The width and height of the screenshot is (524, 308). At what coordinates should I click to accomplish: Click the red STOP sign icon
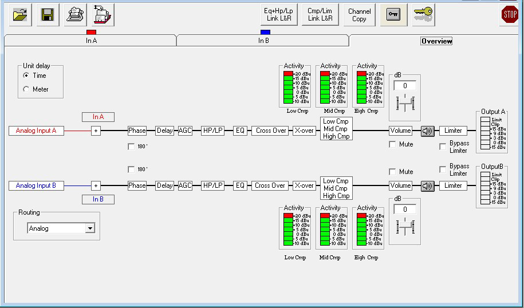[x=509, y=15]
